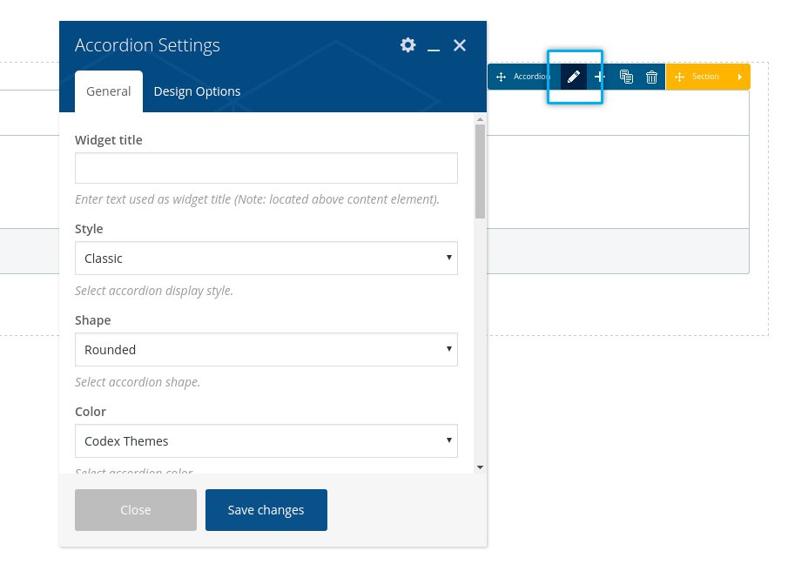Minimize the Accordion Settings panel

click(434, 46)
